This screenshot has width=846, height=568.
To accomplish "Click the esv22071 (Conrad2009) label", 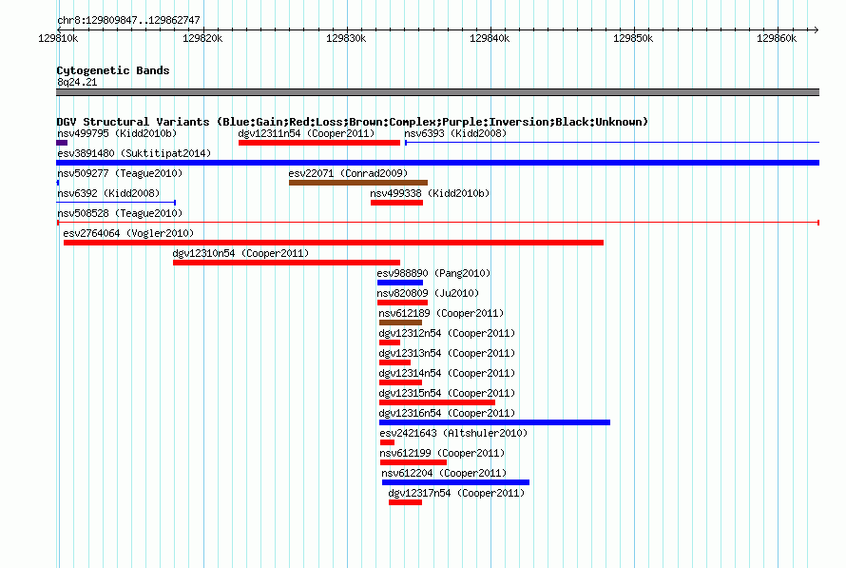I will (348, 173).
